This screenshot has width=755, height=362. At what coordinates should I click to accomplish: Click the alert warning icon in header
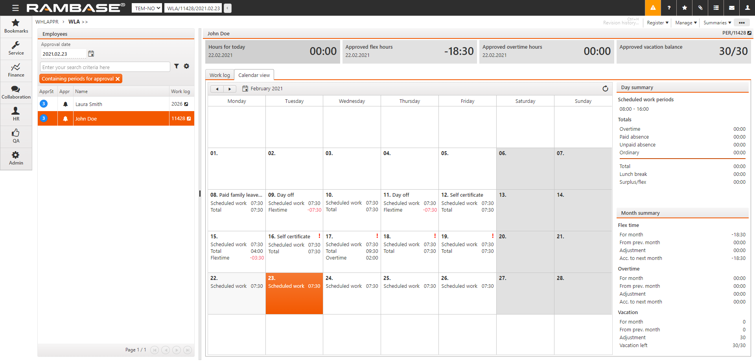653,8
